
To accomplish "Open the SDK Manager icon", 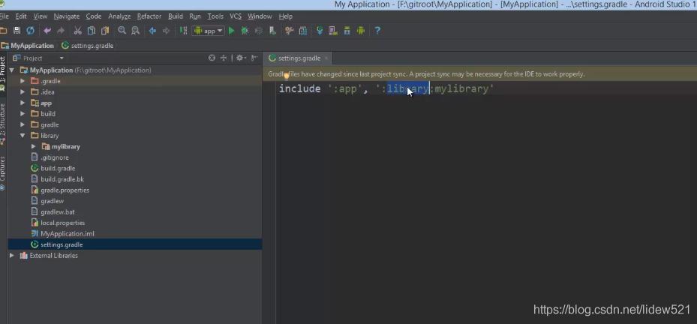I will tap(347, 31).
